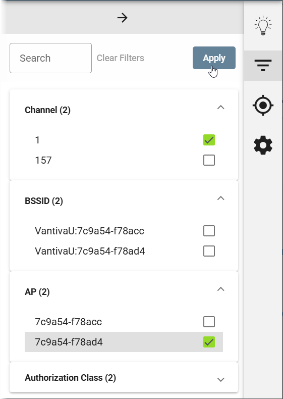Click the lightbulb insights icon
This screenshot has height=399, width=283.
[x=263, y=25]
